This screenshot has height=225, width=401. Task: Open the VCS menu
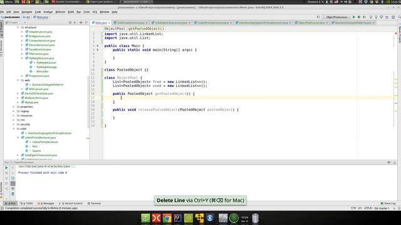pos(95,12)
